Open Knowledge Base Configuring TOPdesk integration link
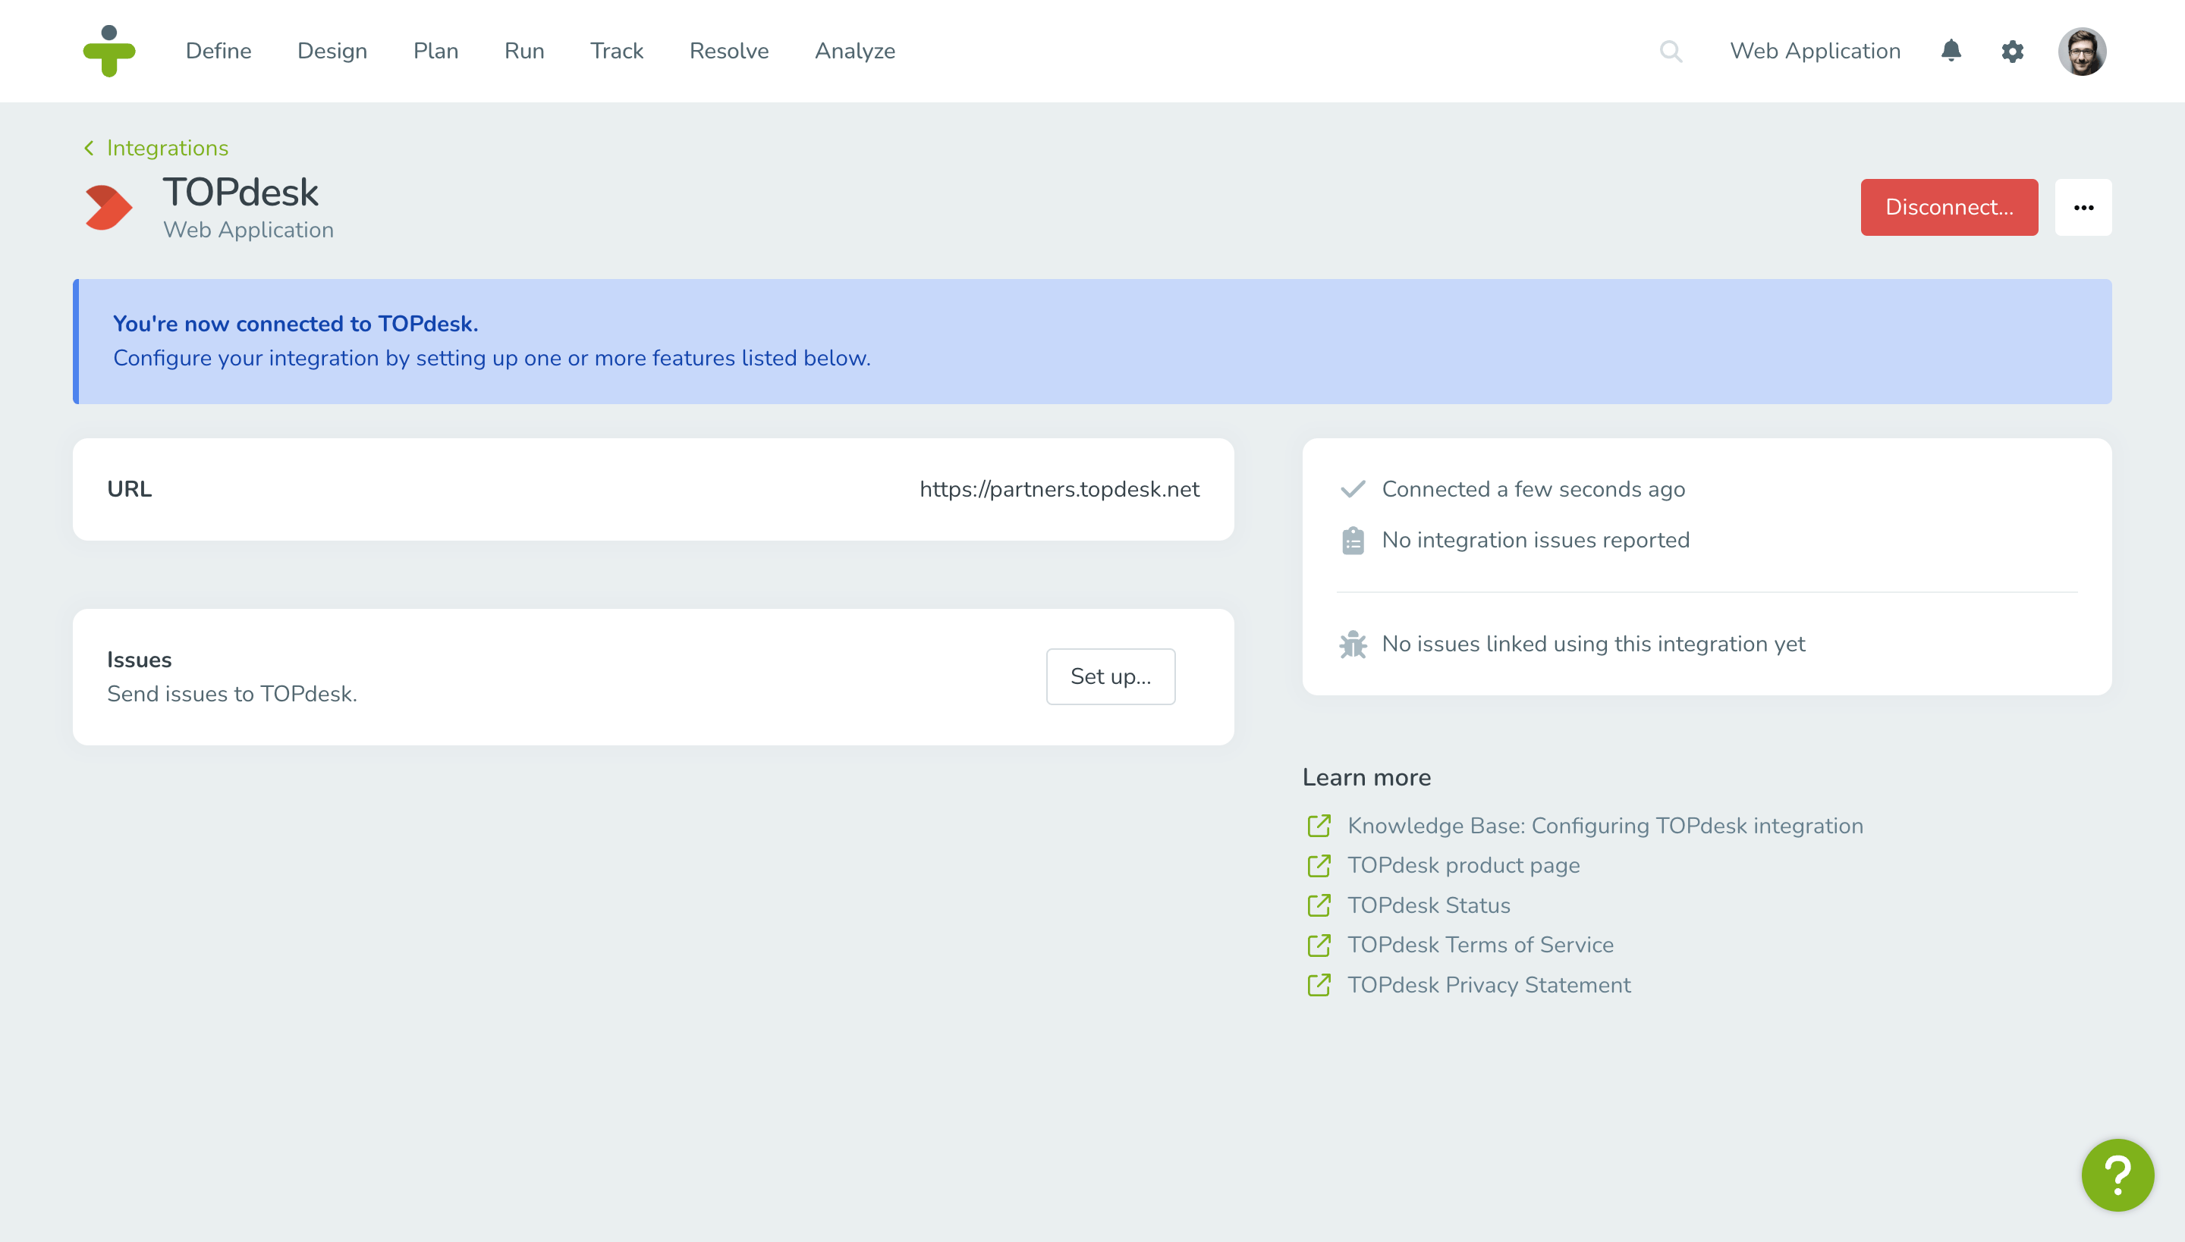The image size is (2185, 1242). pyautogui.click(x=1605, y=826)
